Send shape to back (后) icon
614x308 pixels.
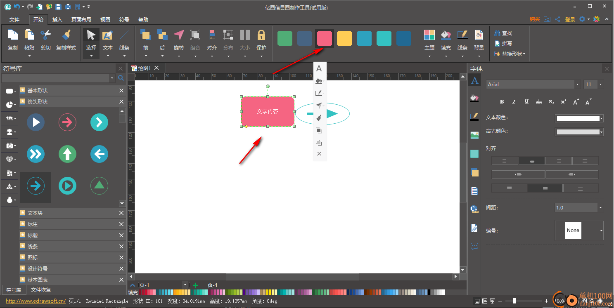(x=162, y=35)
